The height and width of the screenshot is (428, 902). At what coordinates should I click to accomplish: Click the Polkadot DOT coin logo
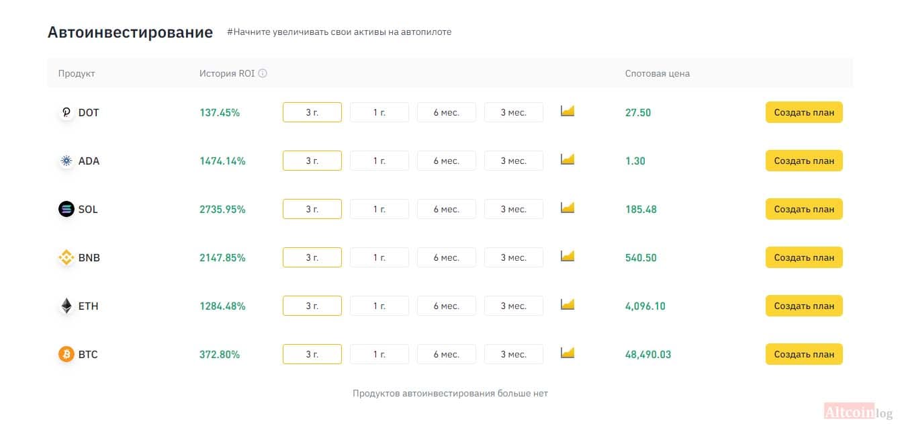click(66, 112)
